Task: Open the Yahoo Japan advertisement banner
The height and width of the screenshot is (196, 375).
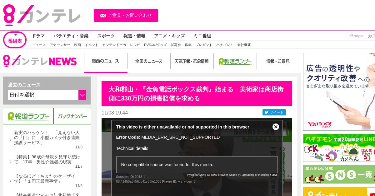Action: pos(339,92)
